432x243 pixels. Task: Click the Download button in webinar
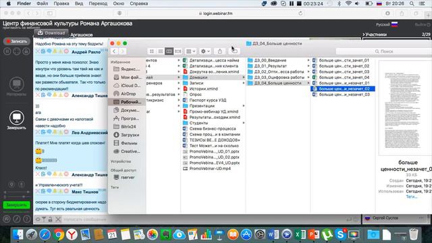click(x=51, y=33)
